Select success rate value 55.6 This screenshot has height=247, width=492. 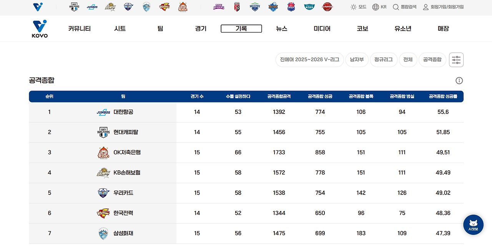443,112
